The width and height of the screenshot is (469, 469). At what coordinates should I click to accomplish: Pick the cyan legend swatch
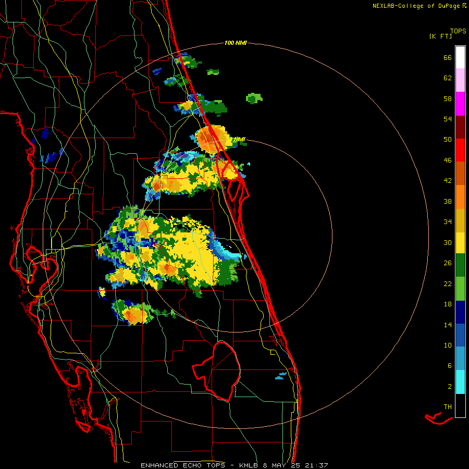460,382
